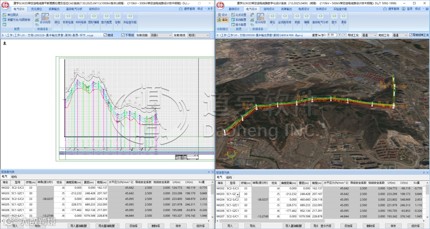Toggle the 导地线同工况 checkbox
The width and height of the screenshot is (430, 229).
(411, 35)
